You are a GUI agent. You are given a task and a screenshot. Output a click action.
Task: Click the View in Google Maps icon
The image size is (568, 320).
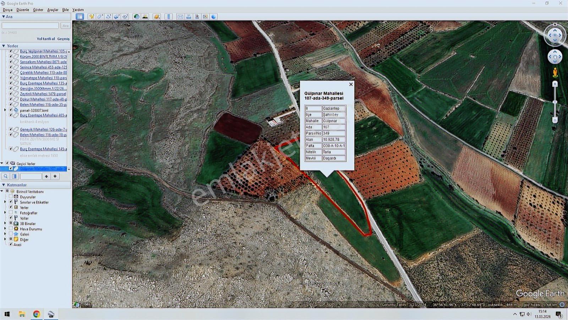(x=205, y=16)
